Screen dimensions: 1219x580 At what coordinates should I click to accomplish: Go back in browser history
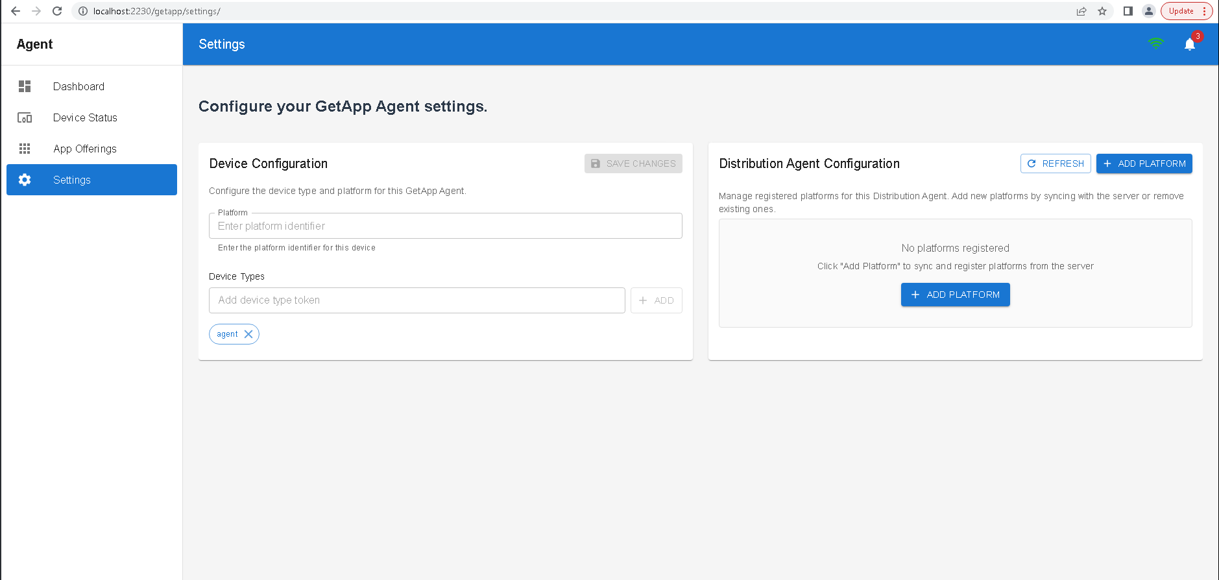(x=16, y=11)
